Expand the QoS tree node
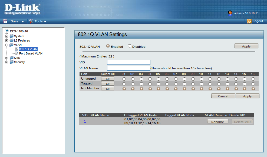 pos(6,58)
